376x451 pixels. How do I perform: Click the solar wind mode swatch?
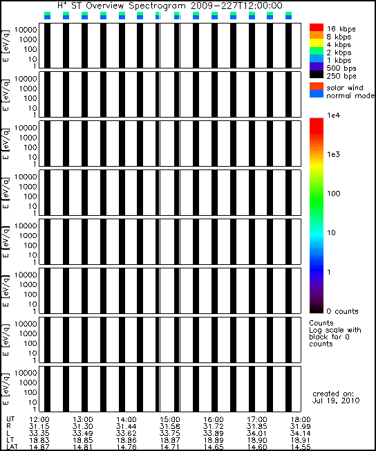point(317,86)
